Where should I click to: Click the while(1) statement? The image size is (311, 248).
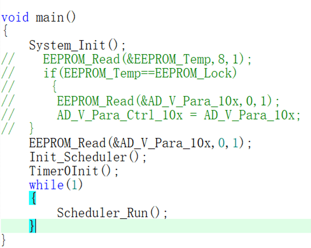tap(56, 185)
